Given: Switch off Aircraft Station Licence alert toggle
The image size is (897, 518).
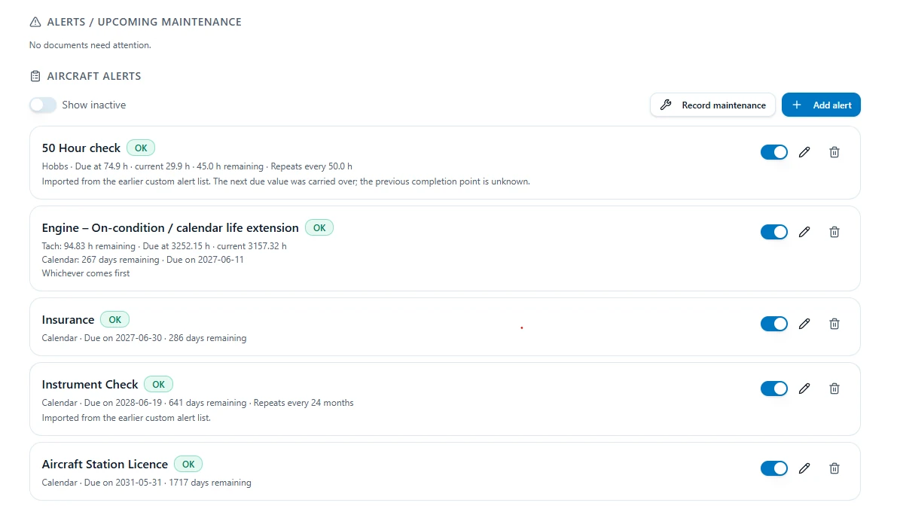Looking at the screenshot, I should pos(774,468).
